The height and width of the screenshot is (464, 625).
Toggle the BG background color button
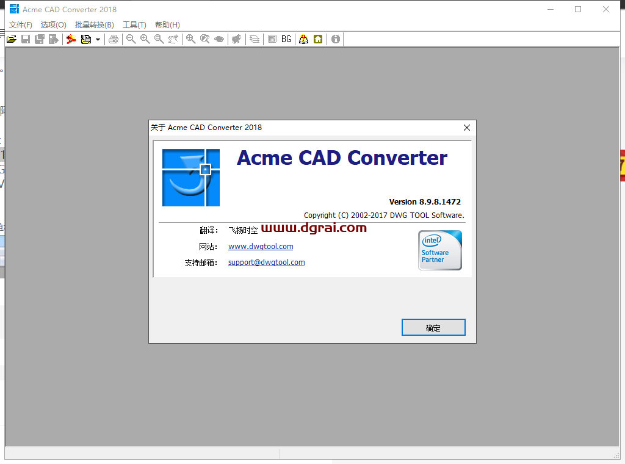point(286,39)
